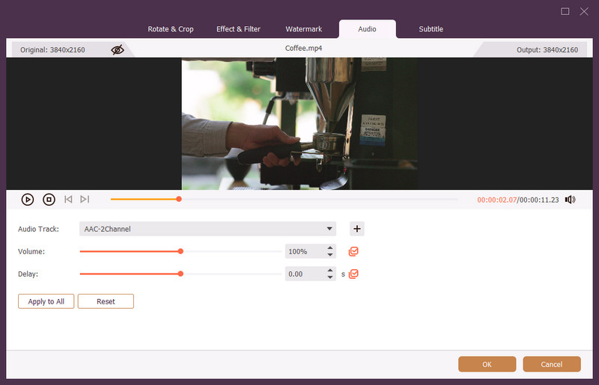599x385 pixels.
Task: Add a new audio track with plus icon
Action: click(357, 229)
